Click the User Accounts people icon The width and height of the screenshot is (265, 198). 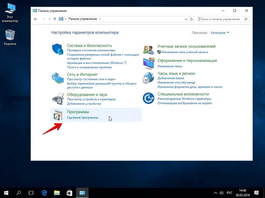[149, 49]
